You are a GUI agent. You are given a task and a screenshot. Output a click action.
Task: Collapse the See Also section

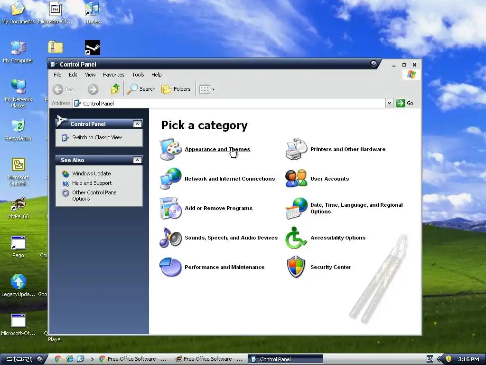[x=137, y=160]
